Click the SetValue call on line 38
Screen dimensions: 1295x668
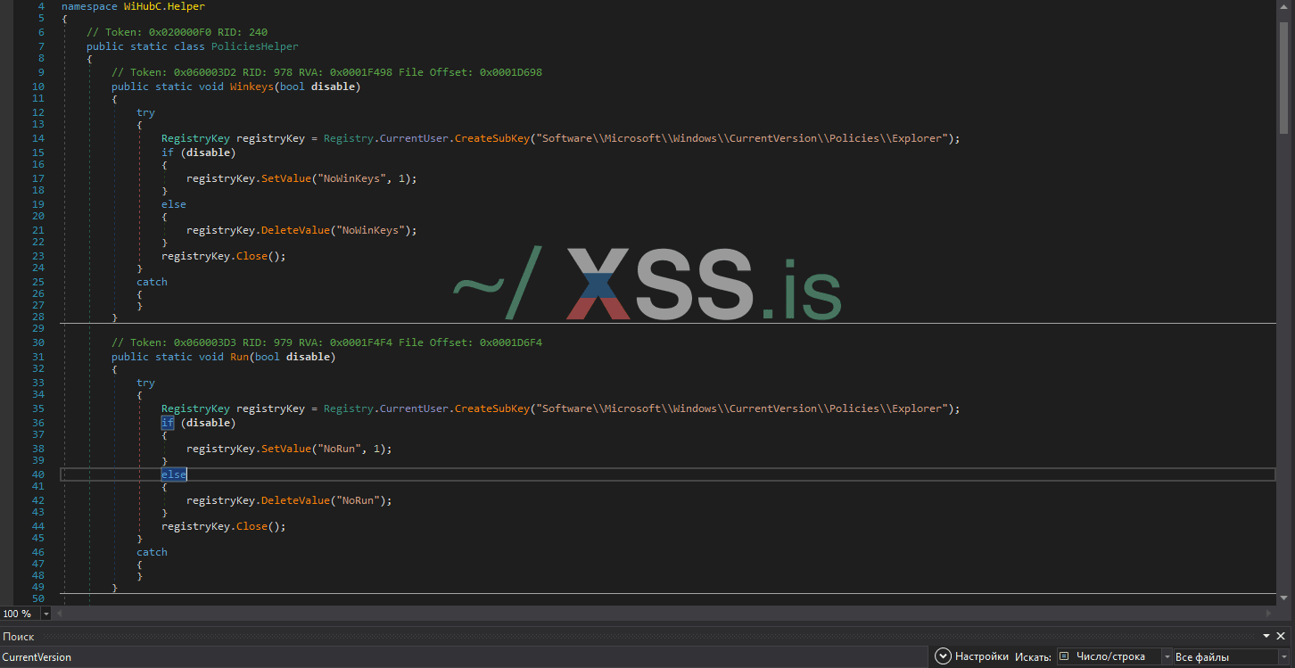click(285, 449)
